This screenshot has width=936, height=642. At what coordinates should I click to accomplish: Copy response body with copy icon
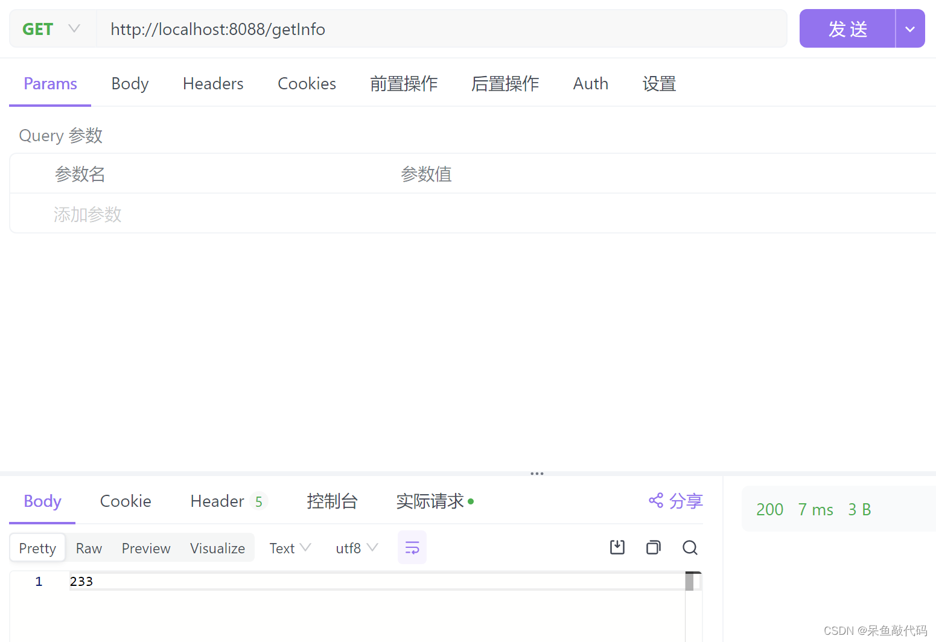[x=653, y=547]
